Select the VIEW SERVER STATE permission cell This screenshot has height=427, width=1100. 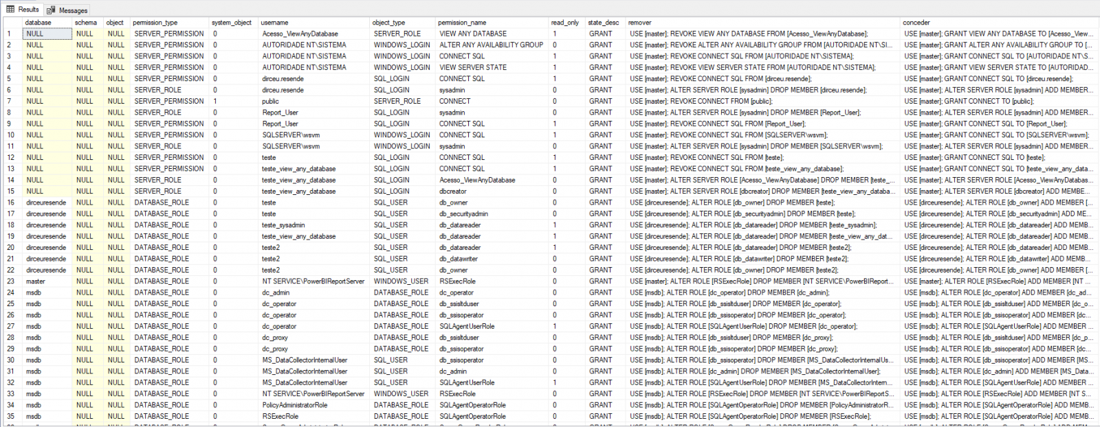(473, 67)
